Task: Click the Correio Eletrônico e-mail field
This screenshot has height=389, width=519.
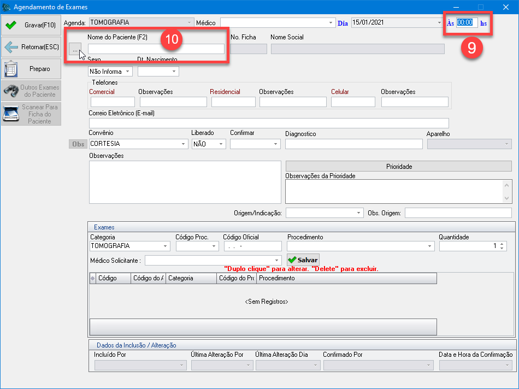Action: click(x=268, y=123)
